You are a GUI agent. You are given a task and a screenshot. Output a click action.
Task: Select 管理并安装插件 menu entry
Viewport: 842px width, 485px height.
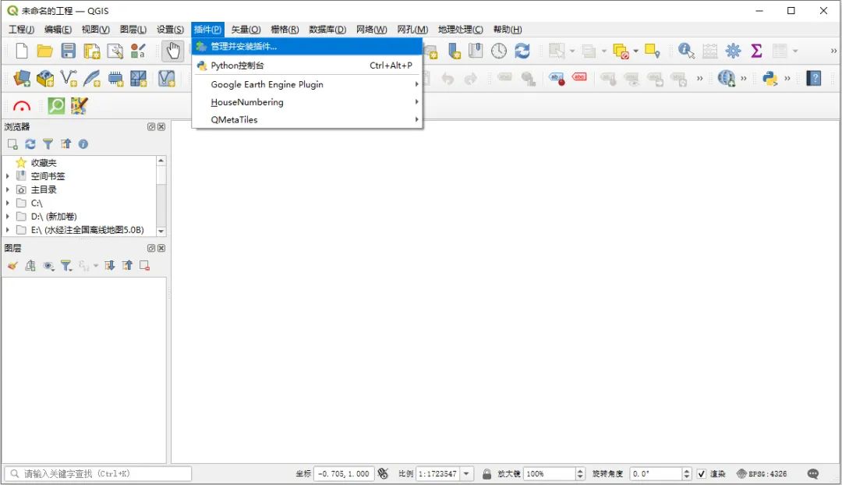coord(307,46)
